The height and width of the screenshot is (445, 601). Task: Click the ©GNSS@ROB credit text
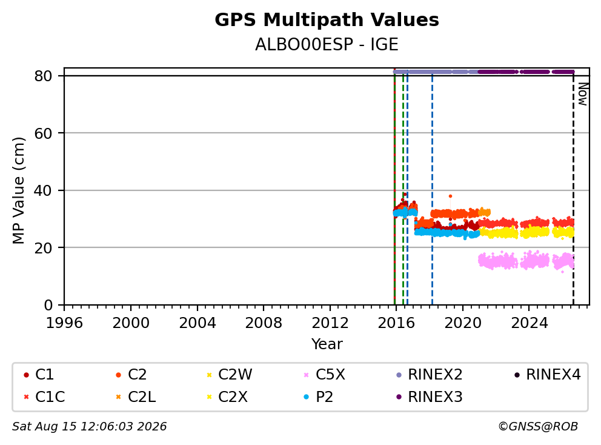coord(538,427)
